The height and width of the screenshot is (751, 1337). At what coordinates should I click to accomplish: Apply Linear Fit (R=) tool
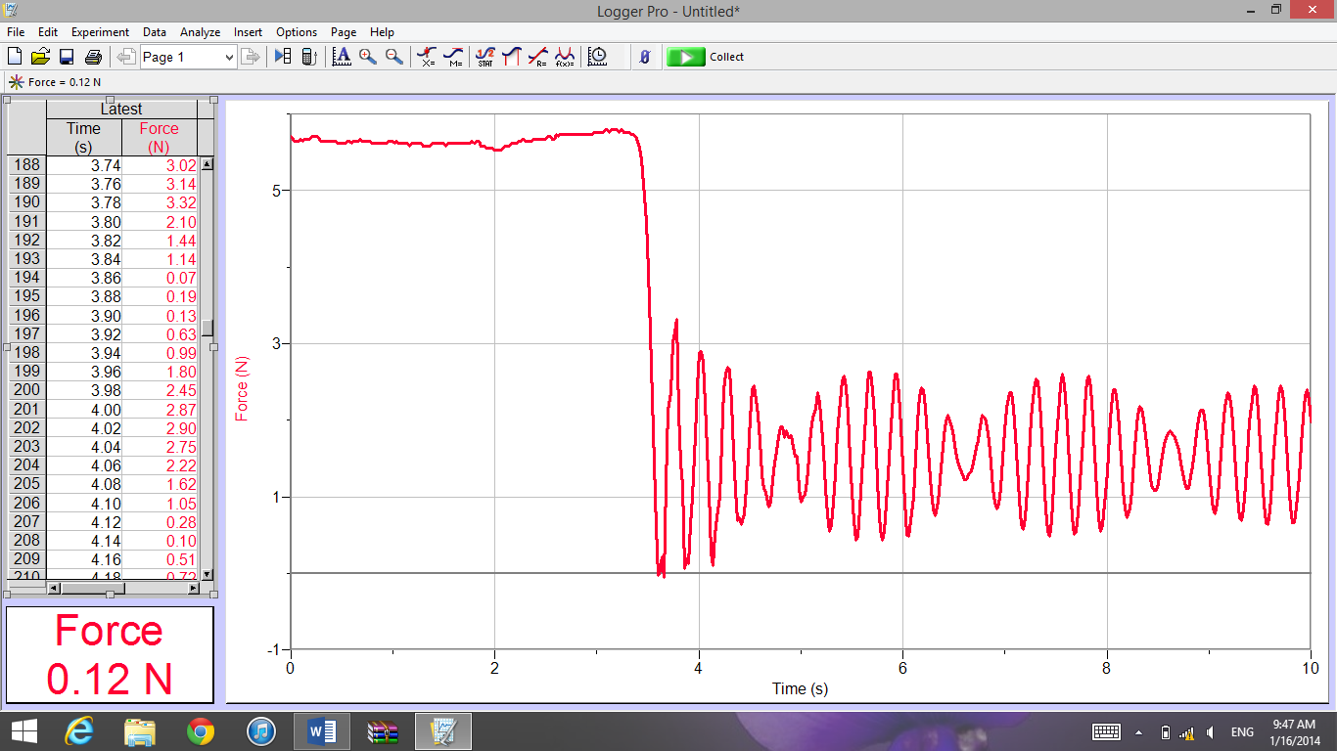point(537,57)
